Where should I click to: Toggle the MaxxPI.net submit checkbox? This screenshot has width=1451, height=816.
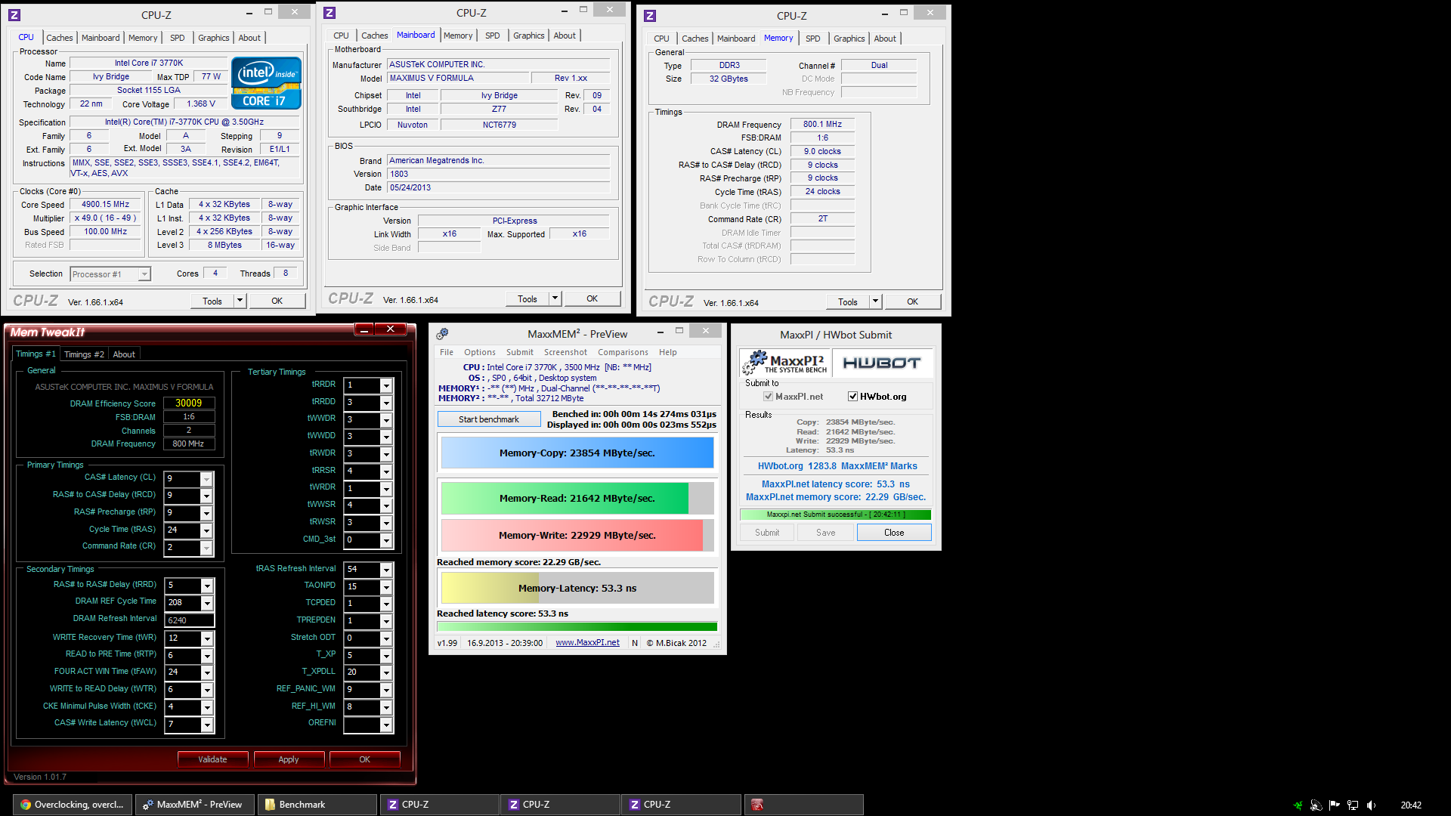point(768,396)
